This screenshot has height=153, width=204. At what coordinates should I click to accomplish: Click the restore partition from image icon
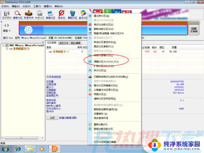[90, 90]
